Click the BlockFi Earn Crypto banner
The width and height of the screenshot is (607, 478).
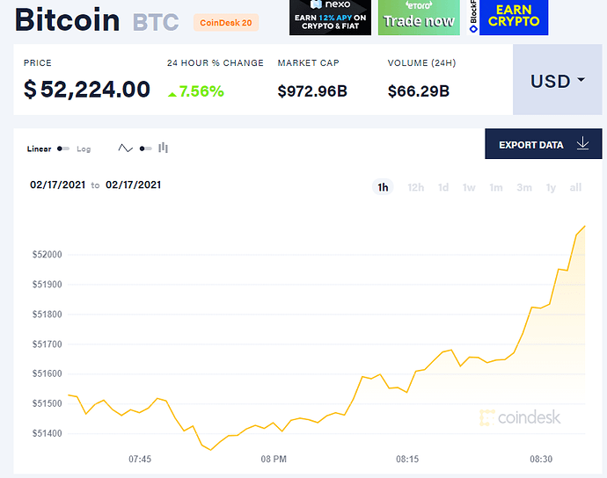[x=508, y=18]
